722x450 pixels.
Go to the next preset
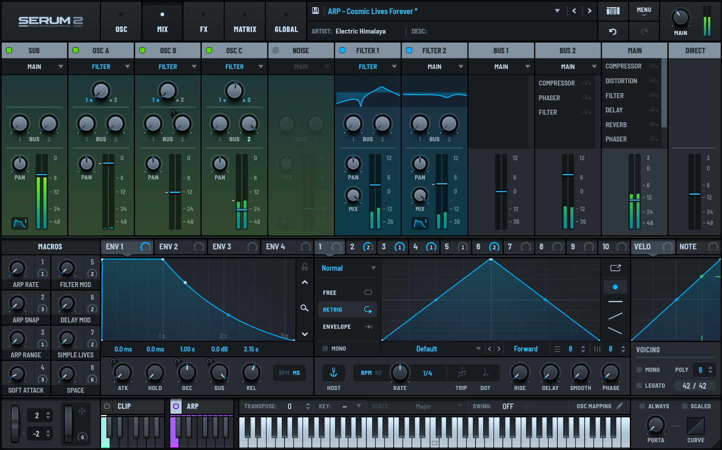click(590, 11)
